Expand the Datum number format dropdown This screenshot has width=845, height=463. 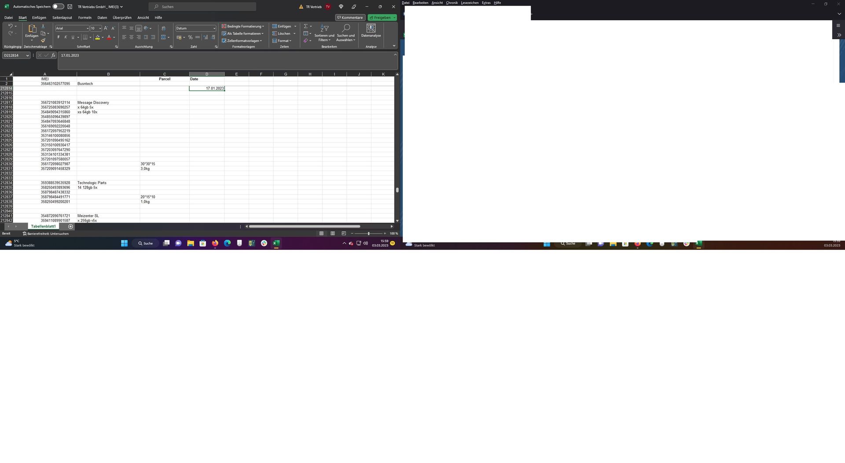[x=214, y=28]
